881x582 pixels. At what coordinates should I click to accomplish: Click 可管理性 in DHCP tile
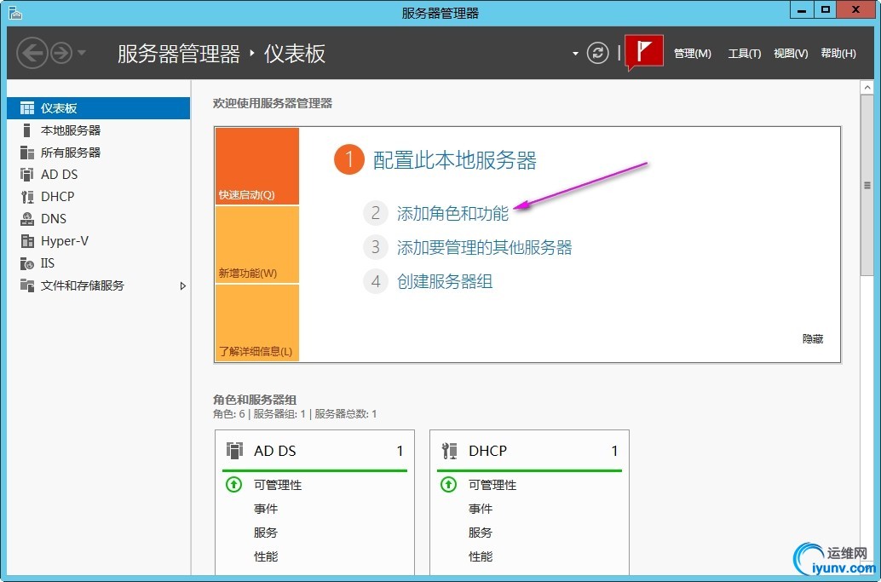[492, 485]
